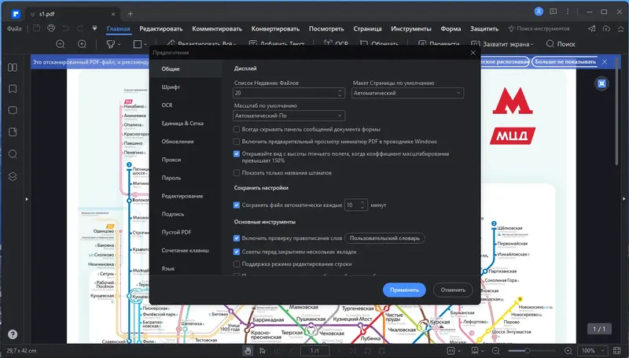
Task: Enable line editing mode support checkbox
Action: click(237, 264)
